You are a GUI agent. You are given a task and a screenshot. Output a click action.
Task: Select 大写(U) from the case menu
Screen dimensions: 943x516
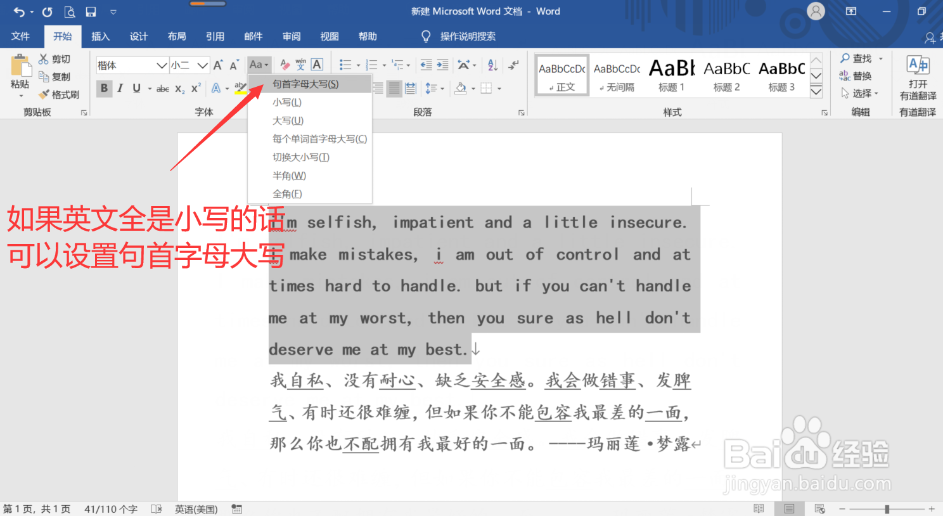[x=287, y=120]
